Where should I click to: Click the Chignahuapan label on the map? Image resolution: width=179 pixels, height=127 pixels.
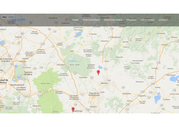(115, 37)
